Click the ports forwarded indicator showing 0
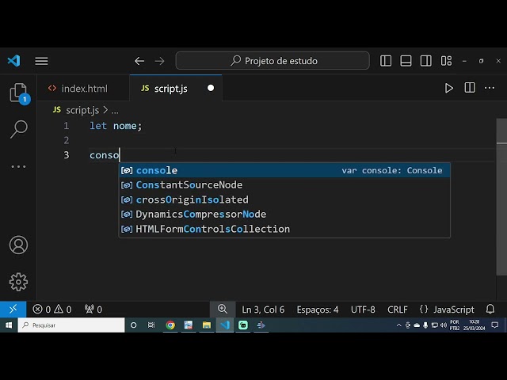 coord(93,310)
